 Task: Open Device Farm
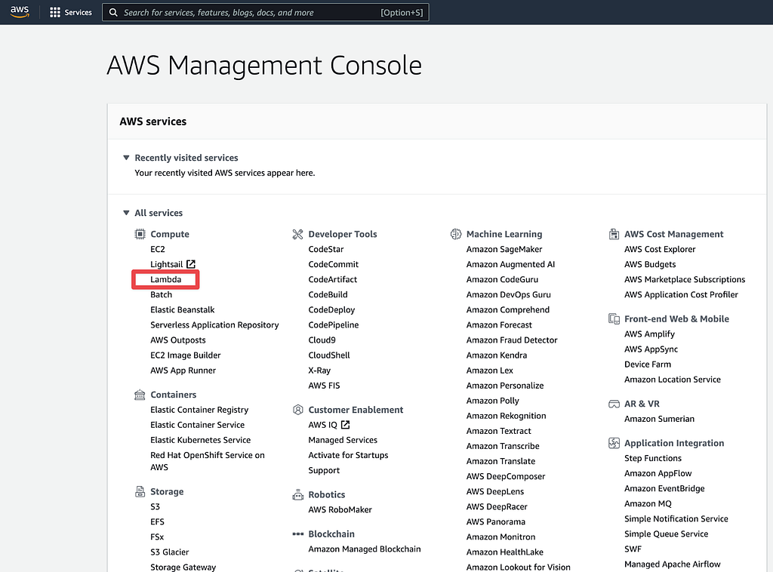(647, 364)
